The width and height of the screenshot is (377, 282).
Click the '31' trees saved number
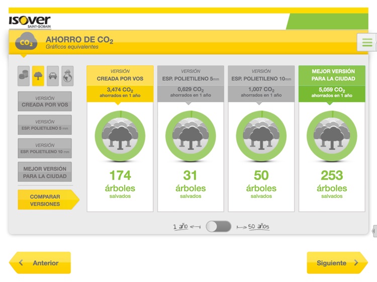190,175
